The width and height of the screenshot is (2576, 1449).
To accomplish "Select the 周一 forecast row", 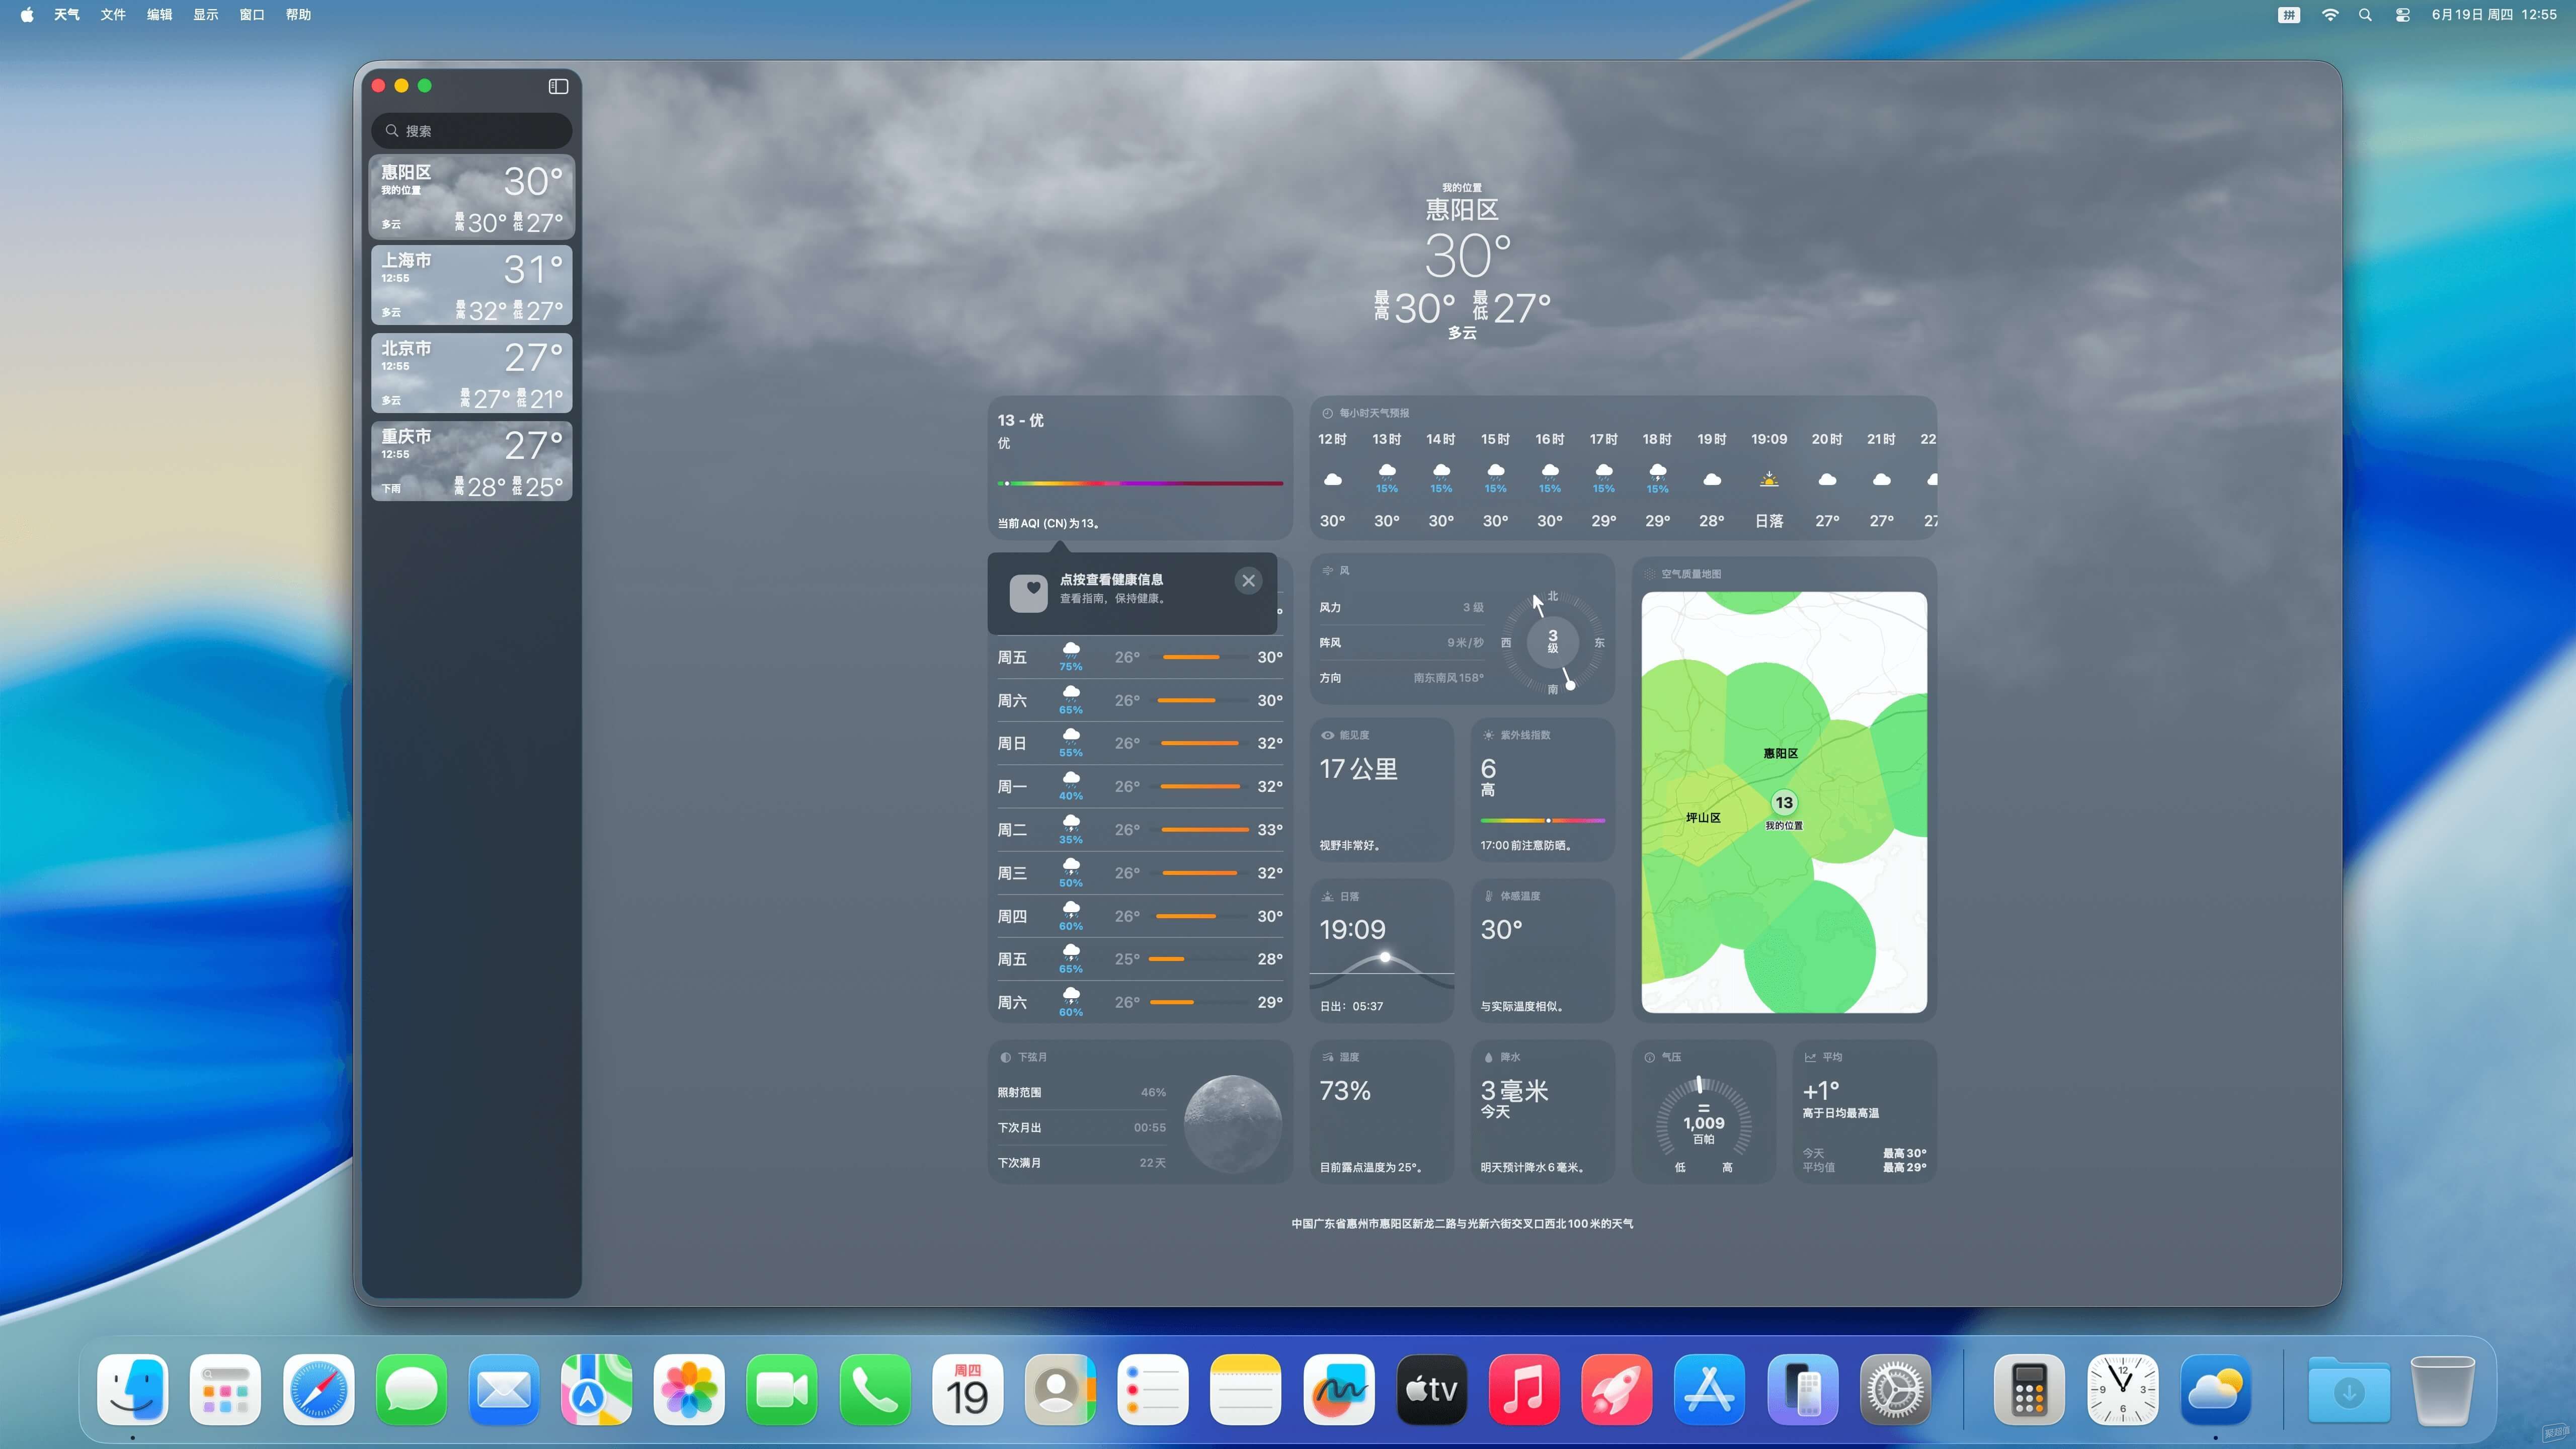I will pyautogui.click(x=1139, y=786).
